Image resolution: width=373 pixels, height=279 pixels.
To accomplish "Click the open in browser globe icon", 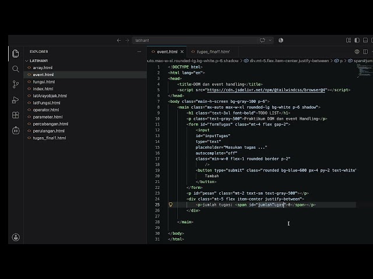I will pos(357,52).
